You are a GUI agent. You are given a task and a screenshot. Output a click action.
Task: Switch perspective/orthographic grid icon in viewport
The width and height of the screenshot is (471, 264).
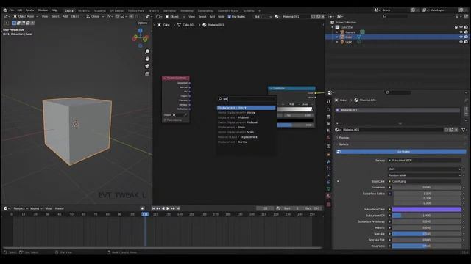tap(147, 73)
